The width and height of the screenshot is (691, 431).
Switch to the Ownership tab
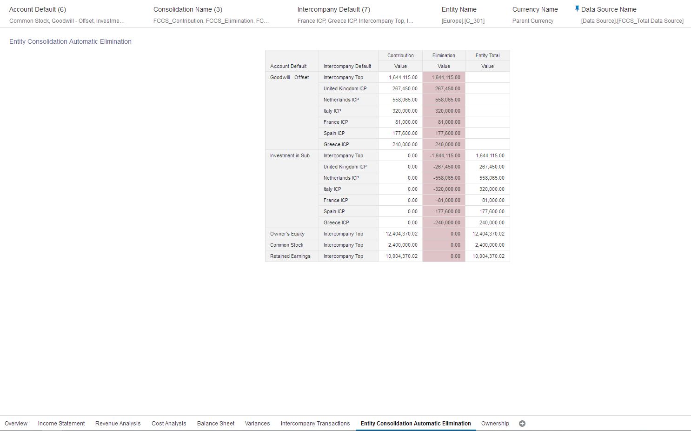(x=495, y=423)
